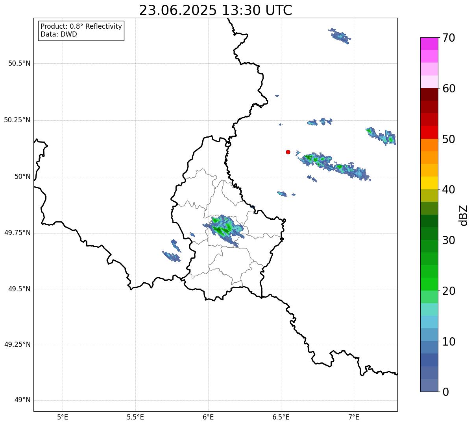Click the 7°E longitude label
473x425 pixels.
pos(354,417)
